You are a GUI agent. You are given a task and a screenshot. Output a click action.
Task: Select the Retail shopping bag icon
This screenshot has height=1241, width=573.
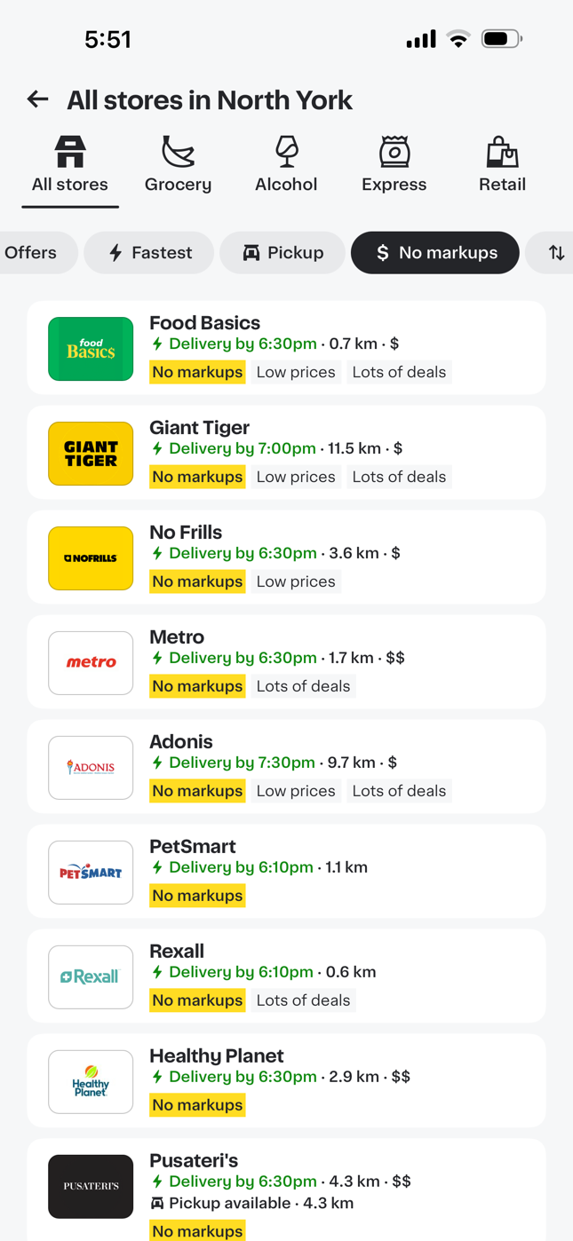tap(502, 153)
